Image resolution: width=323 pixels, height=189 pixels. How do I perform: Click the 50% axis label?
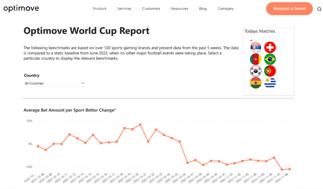29,121
